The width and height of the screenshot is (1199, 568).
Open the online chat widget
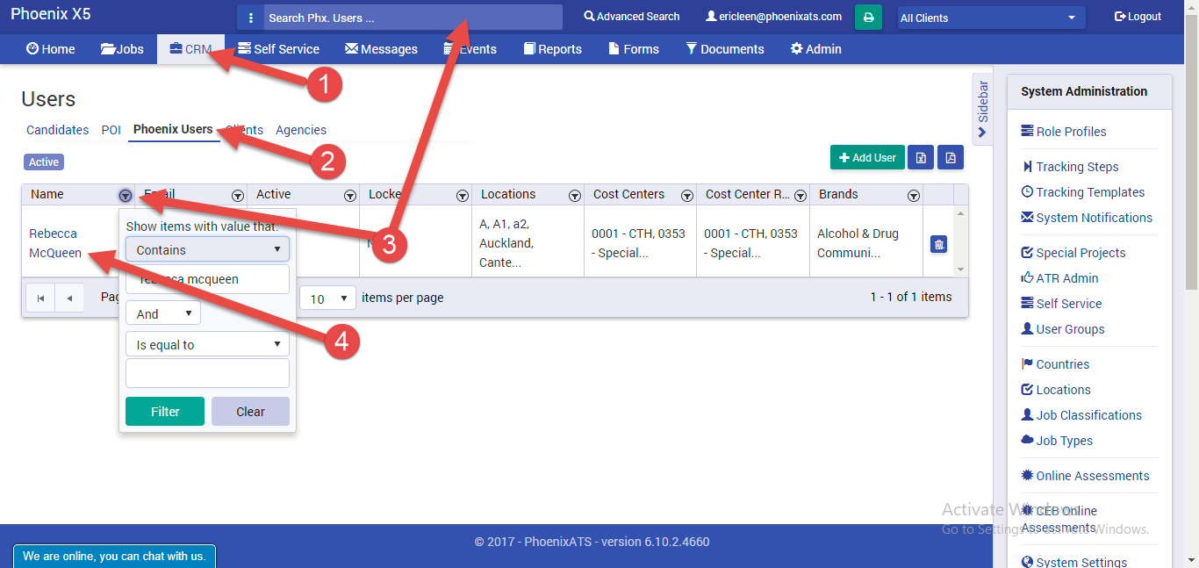pyautogui.click(x=114, y=557)
